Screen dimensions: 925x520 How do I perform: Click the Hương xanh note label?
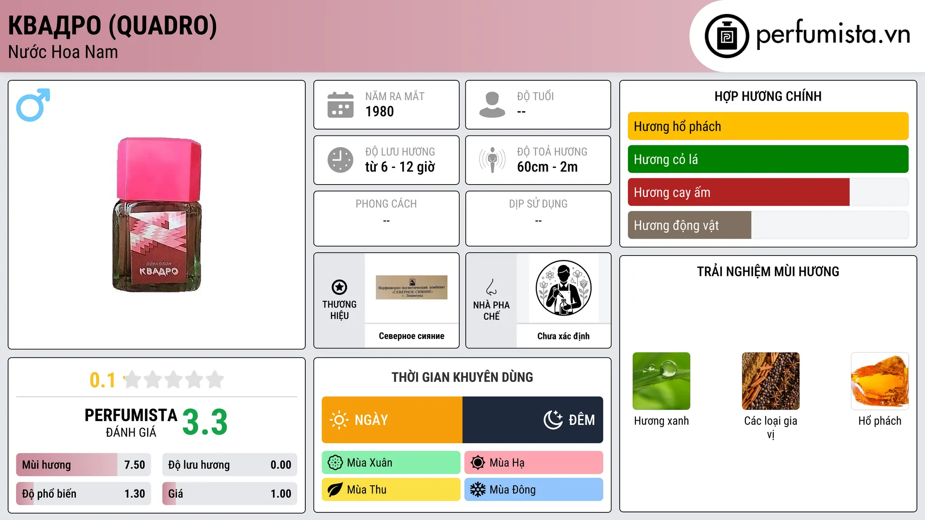tap(661, 421)
